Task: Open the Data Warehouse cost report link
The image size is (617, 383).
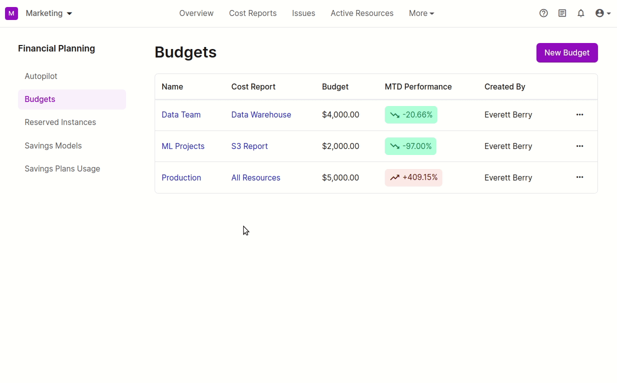Action: pos(261,114)
